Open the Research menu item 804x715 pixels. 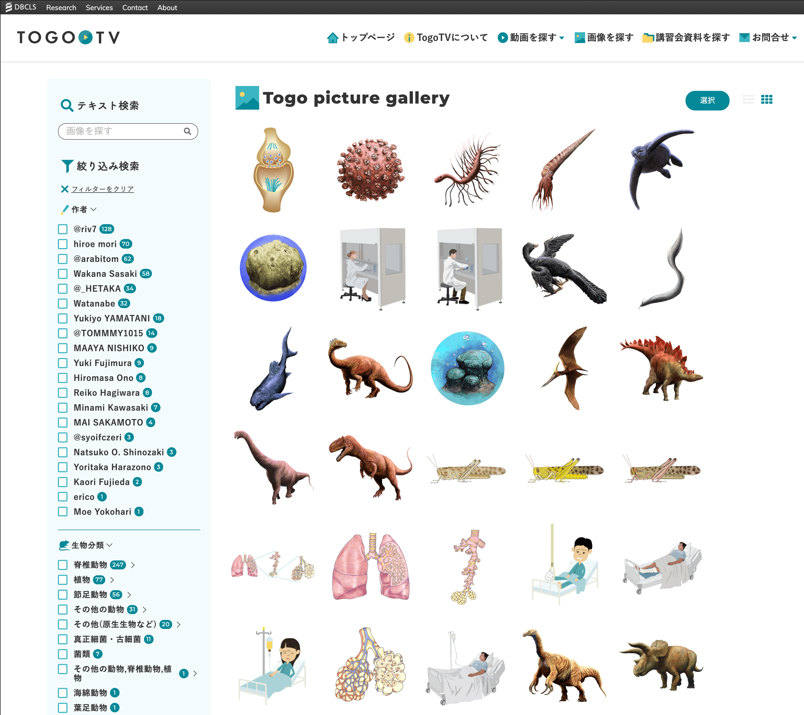click(61, 7)
